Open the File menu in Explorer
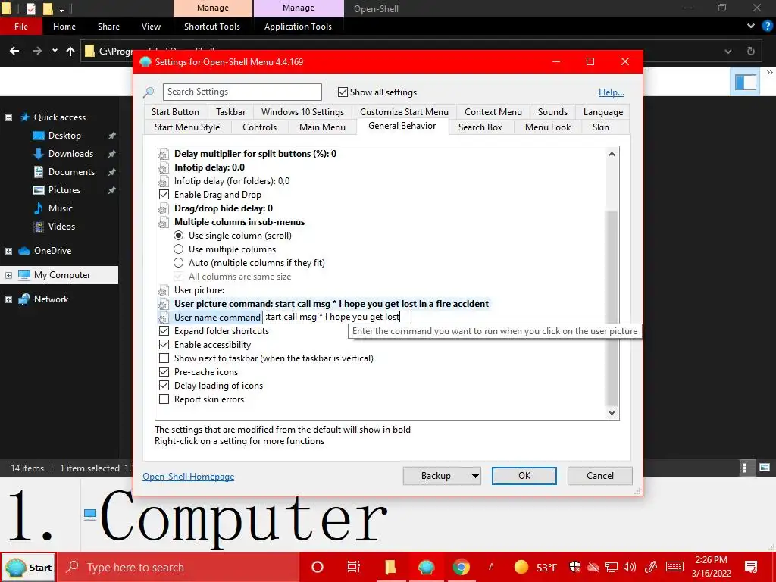The image size is (776, 582). [21, 27]
